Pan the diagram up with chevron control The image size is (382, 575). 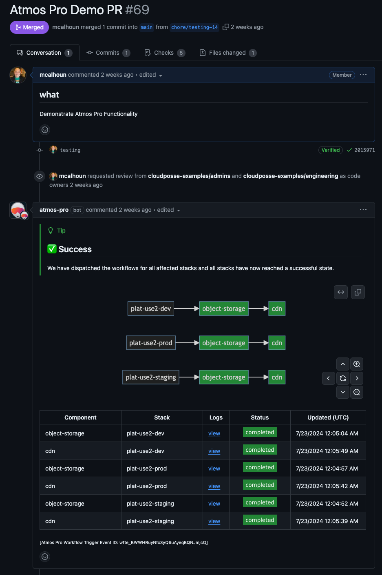click(342, 364)
